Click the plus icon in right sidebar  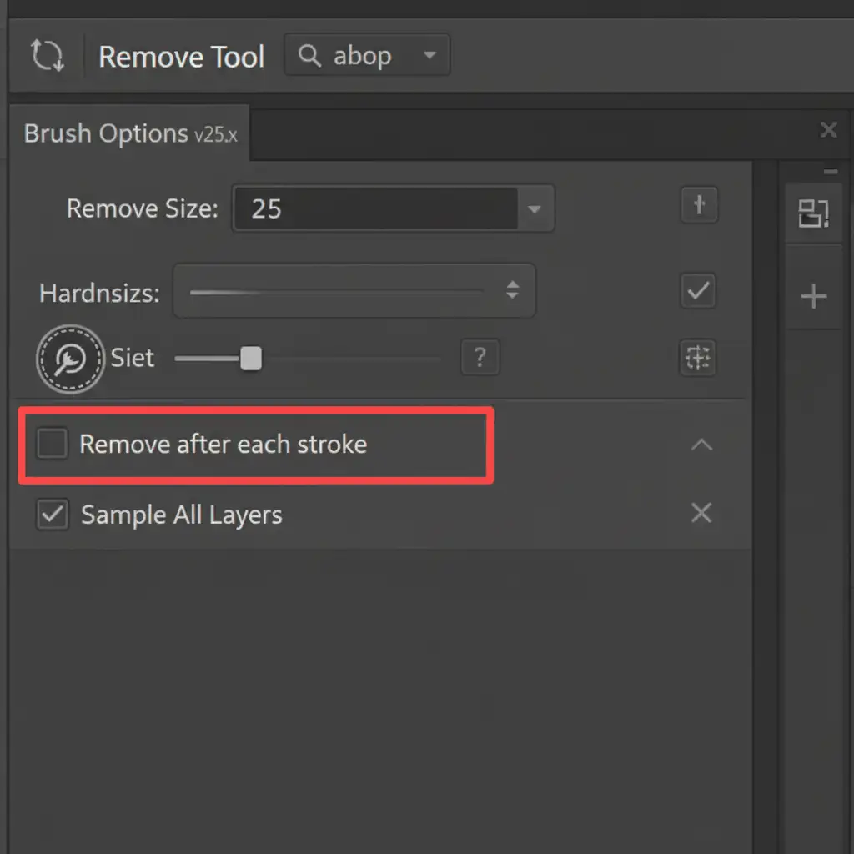pos(813,297)
